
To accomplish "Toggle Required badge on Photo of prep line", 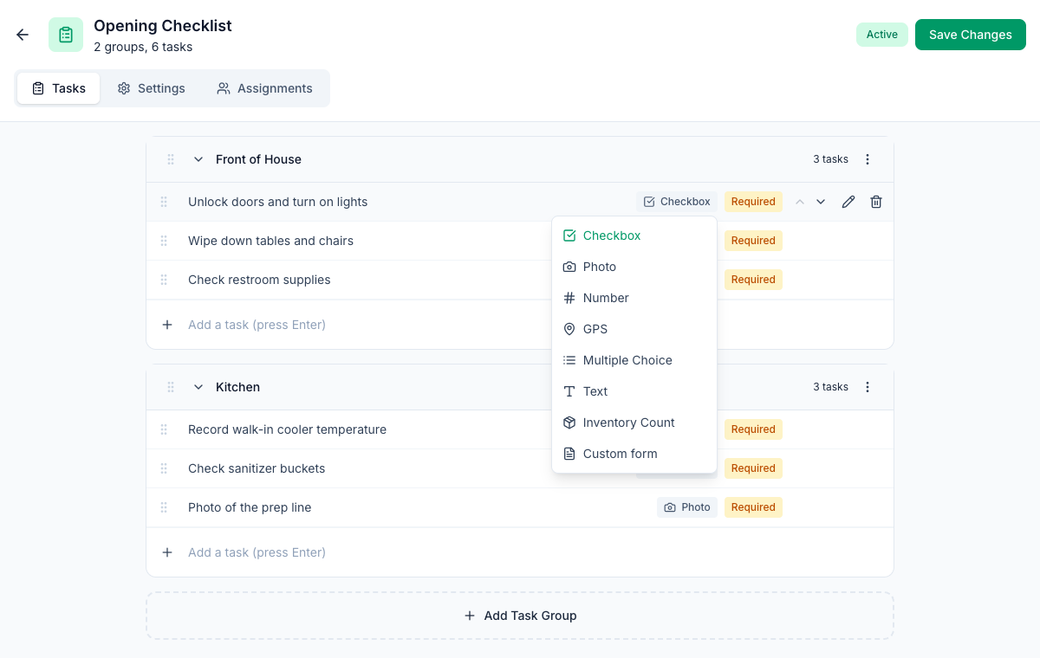I will (753, 507).
